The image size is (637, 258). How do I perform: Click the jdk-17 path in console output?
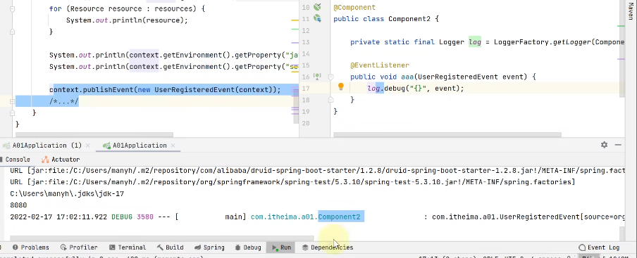pos(67,193)
